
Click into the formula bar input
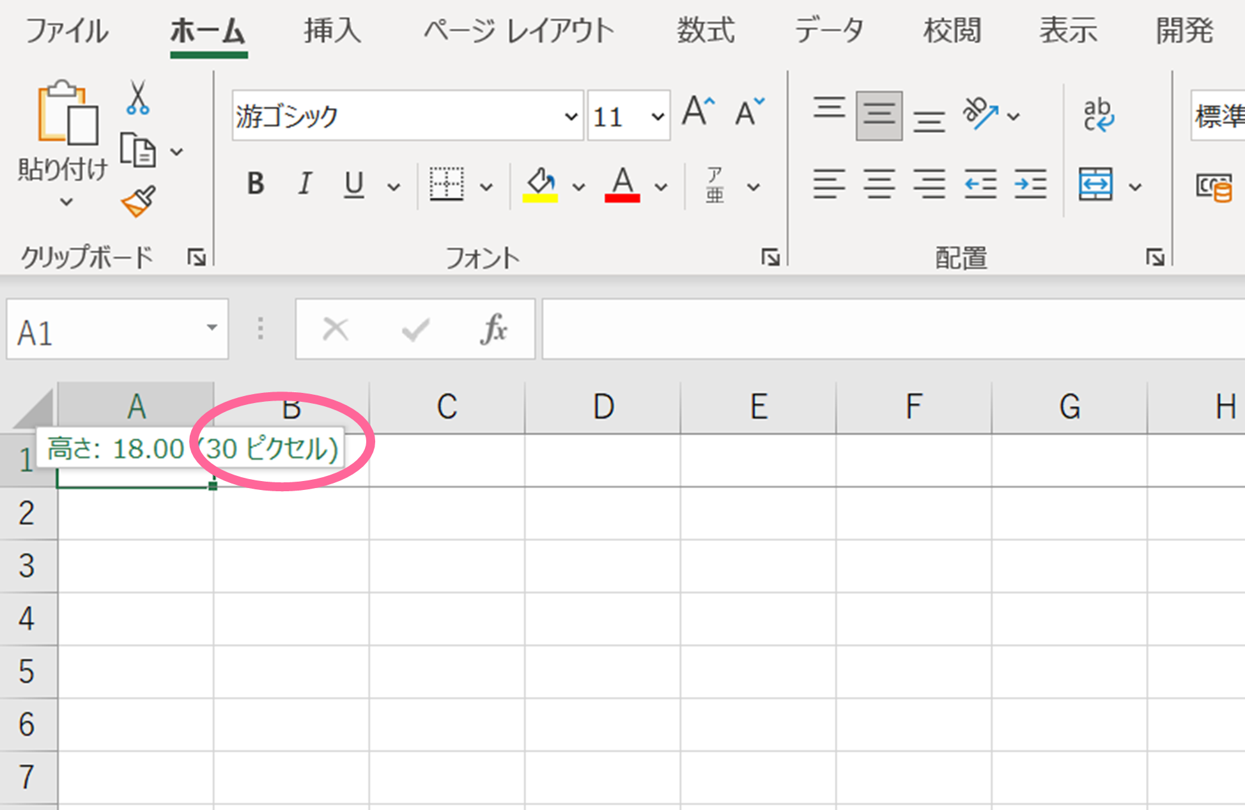893,330
